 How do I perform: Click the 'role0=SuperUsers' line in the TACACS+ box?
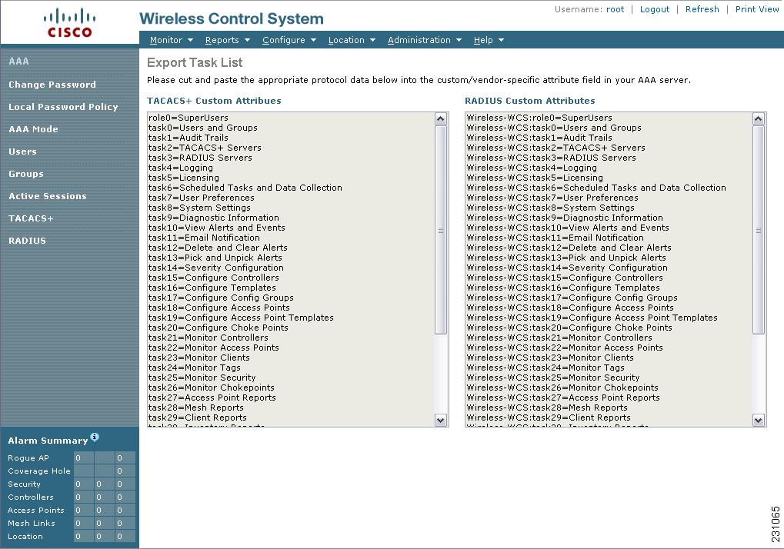click(188, 118)
